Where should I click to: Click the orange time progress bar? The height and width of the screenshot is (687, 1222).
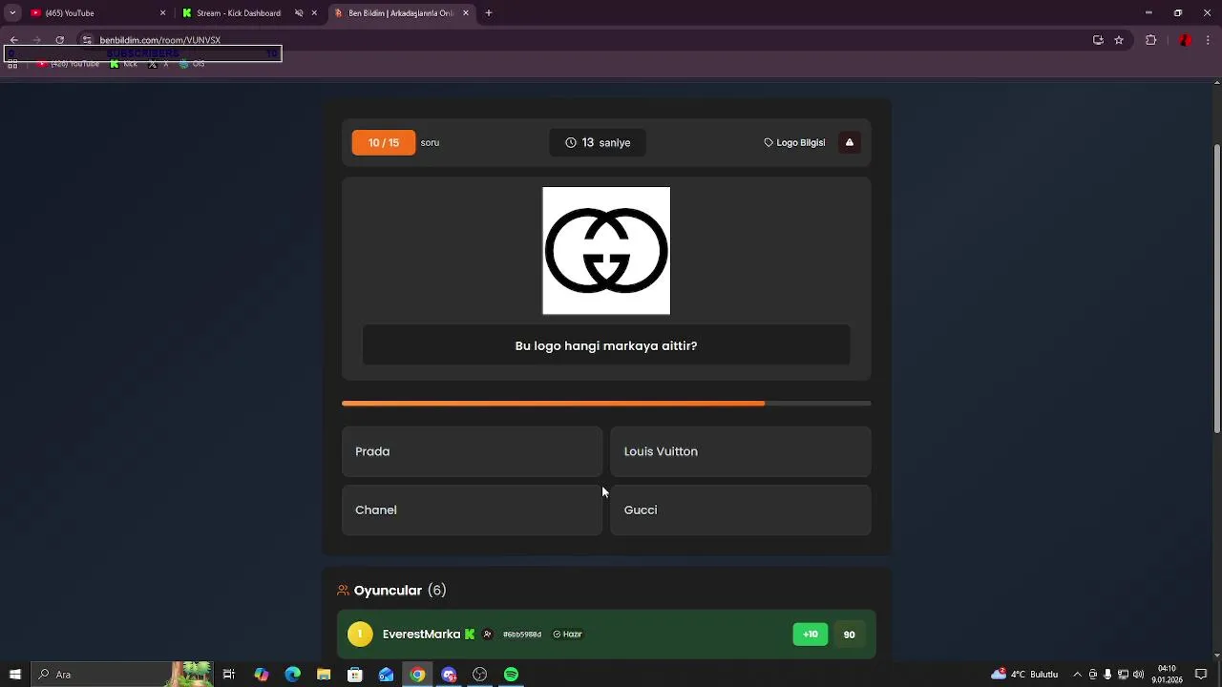coord(606,404)
